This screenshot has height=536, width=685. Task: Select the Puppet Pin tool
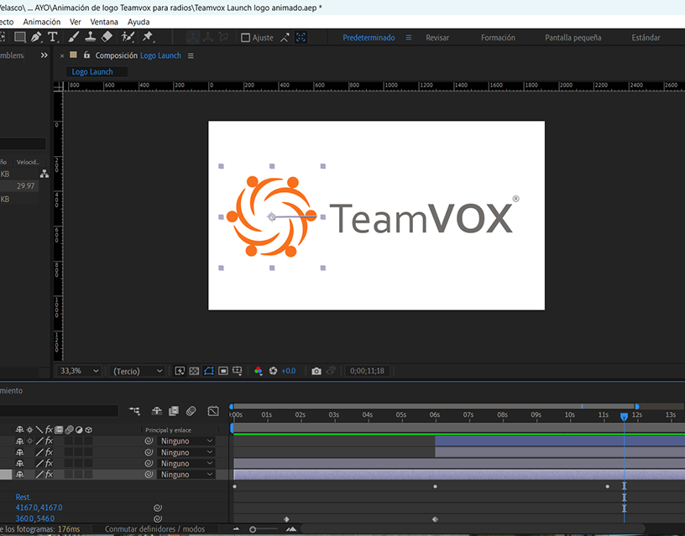point(148,37)
